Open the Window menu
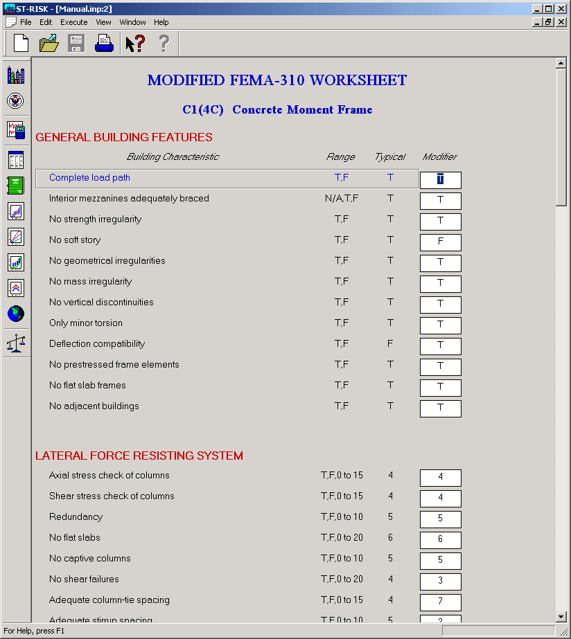 132,22
